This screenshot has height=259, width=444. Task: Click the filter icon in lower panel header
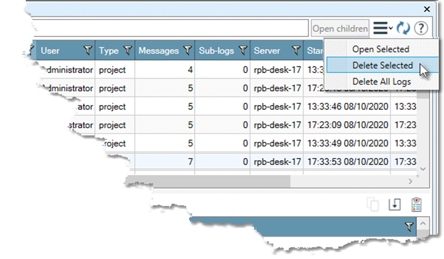(x=409, y=227)
